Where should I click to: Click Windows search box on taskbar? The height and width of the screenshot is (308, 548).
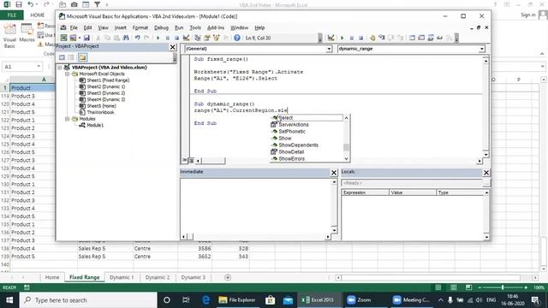(x=88, y=300)
